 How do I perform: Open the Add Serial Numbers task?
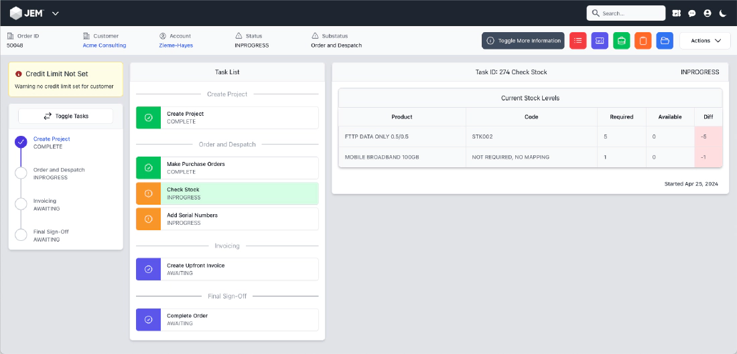point(227,219)
